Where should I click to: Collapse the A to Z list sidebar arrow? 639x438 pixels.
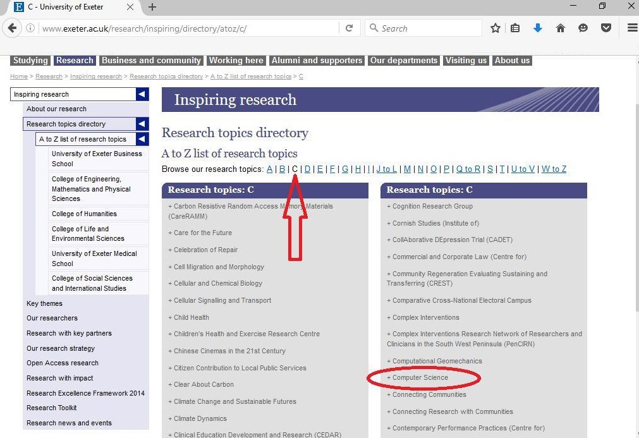[142, 139]
